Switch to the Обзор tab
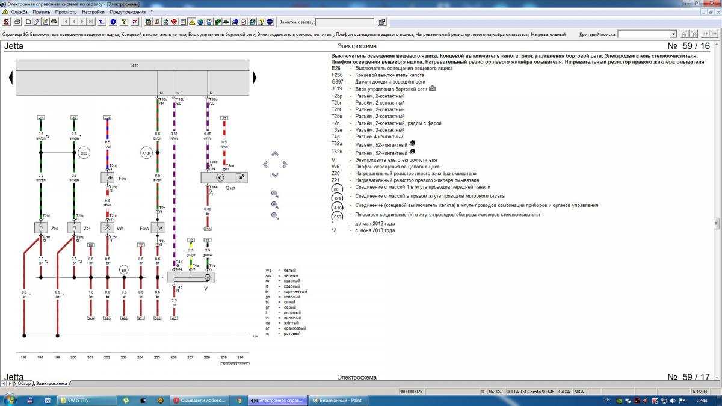722x406 pixels. tap(24, 383)
